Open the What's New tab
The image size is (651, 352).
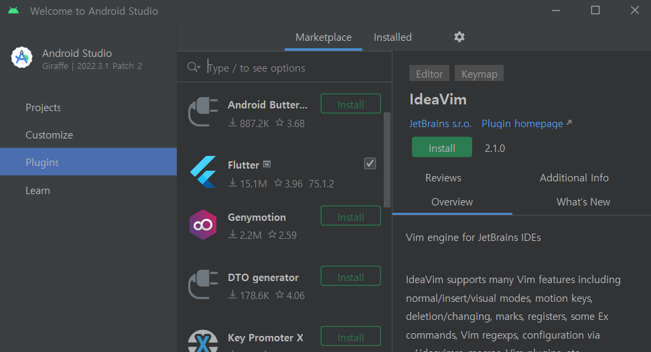(x=583, y=202)
